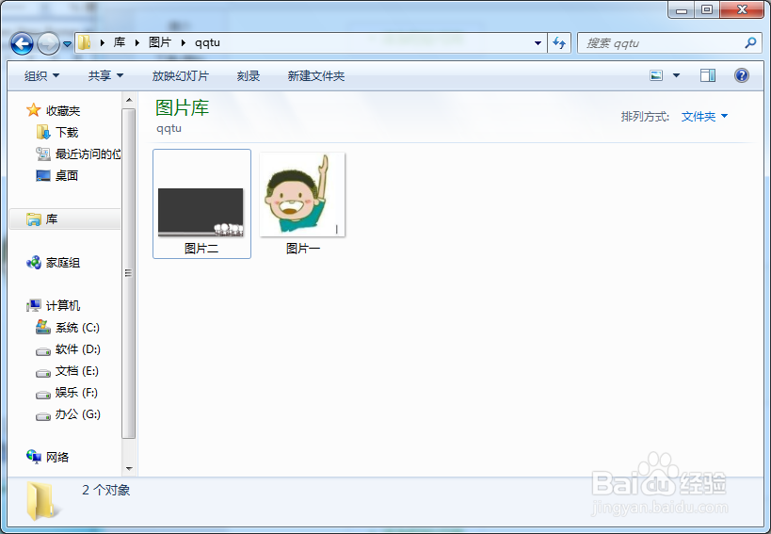The height and width of the screenshot is (534, 771).
Task: Click the 库 libraries icon
Action: [34, 219]
